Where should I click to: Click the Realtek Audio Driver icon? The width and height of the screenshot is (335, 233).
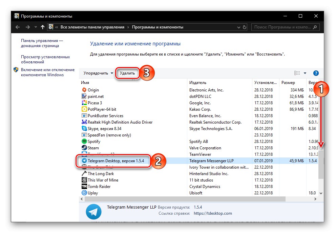pos(84,122)
